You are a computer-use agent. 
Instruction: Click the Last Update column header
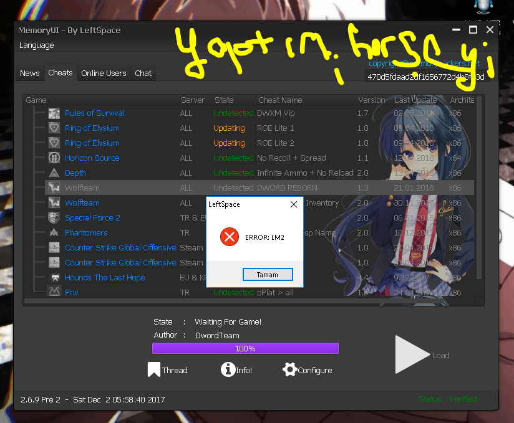point(415,100)
